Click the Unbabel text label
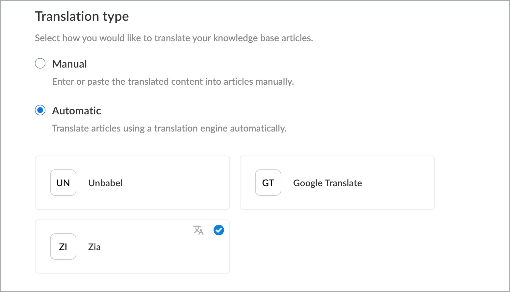 click(105, 183)
